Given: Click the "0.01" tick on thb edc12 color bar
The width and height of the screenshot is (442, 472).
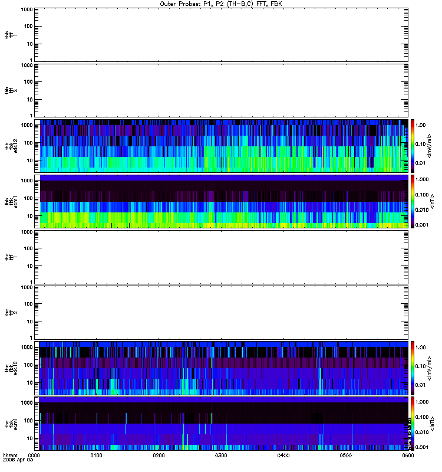Looking at the screenshot, I should (x=420, y=163).
